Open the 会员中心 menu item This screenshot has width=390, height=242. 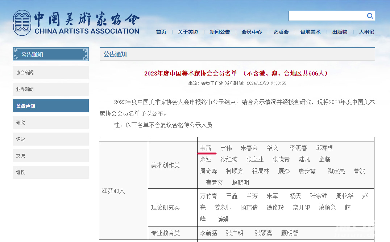[252, 32]
